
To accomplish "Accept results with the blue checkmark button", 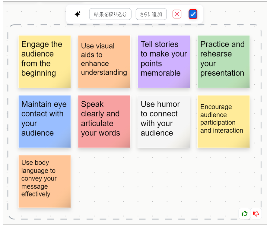I will tap(193, 14).
